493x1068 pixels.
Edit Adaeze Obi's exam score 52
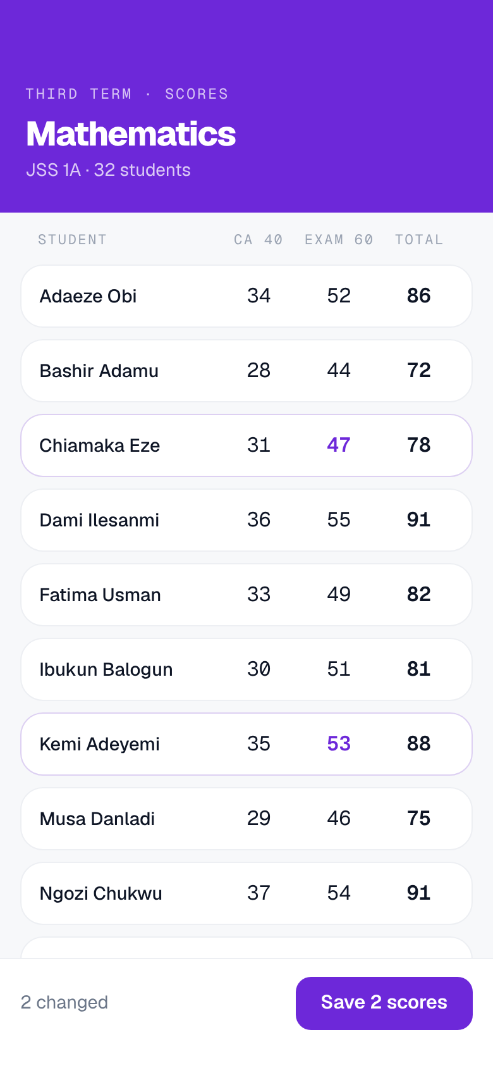pyautogui.click(x=339, y=295)
